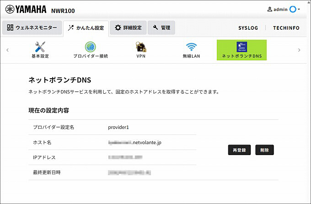Screen dimensions: 311x204
Task: Select the かんたん設定 tab
Action: [86, 28]
